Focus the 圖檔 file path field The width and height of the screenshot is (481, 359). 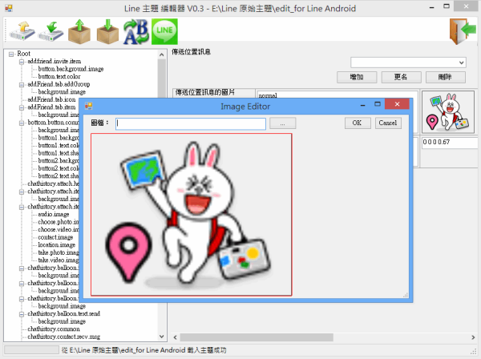click(x=191, y=124)
